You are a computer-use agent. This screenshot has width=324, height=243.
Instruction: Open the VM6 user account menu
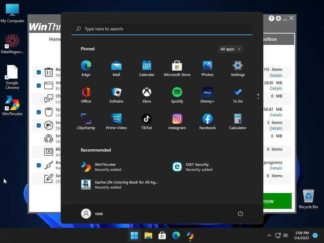click(92, 214)
